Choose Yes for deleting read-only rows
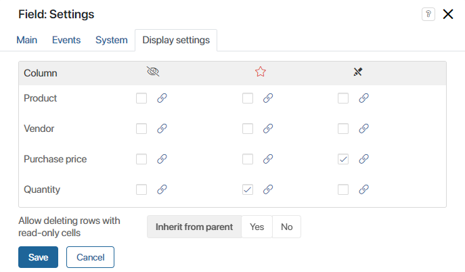 pyautogui.click(x=257, y=227)
